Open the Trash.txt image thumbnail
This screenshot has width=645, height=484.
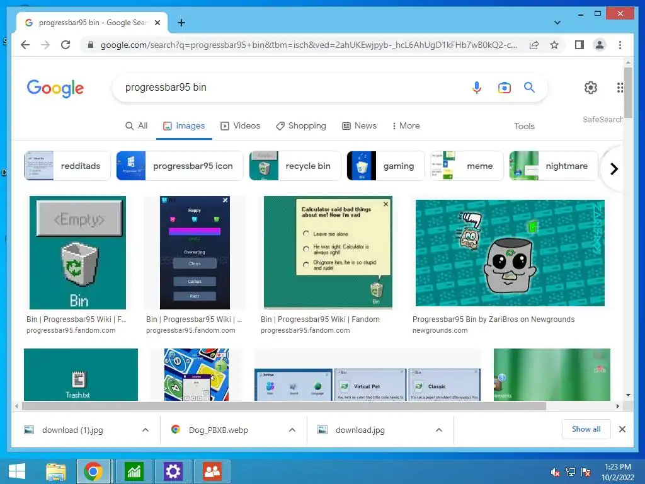click(x=81, y=374)
